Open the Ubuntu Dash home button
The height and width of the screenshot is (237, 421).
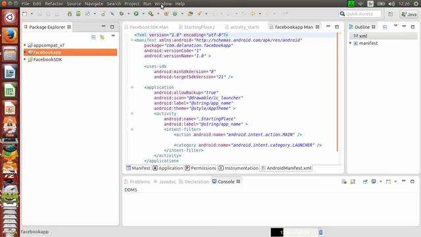(10, 17)
